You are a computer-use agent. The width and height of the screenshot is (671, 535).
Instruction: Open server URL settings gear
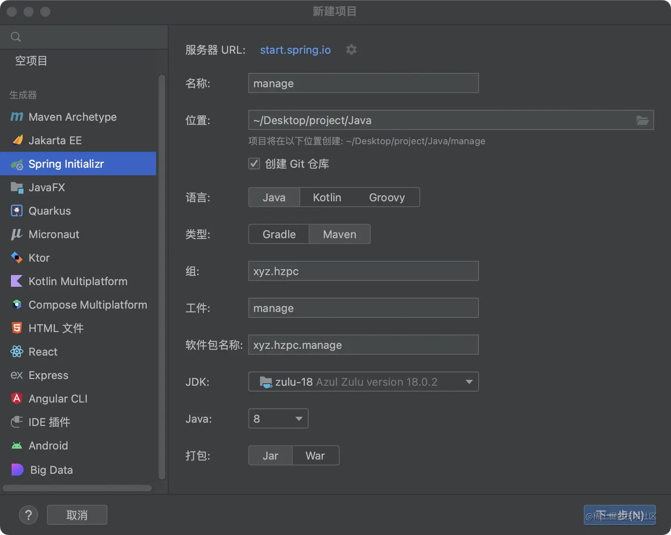point(351,50)
